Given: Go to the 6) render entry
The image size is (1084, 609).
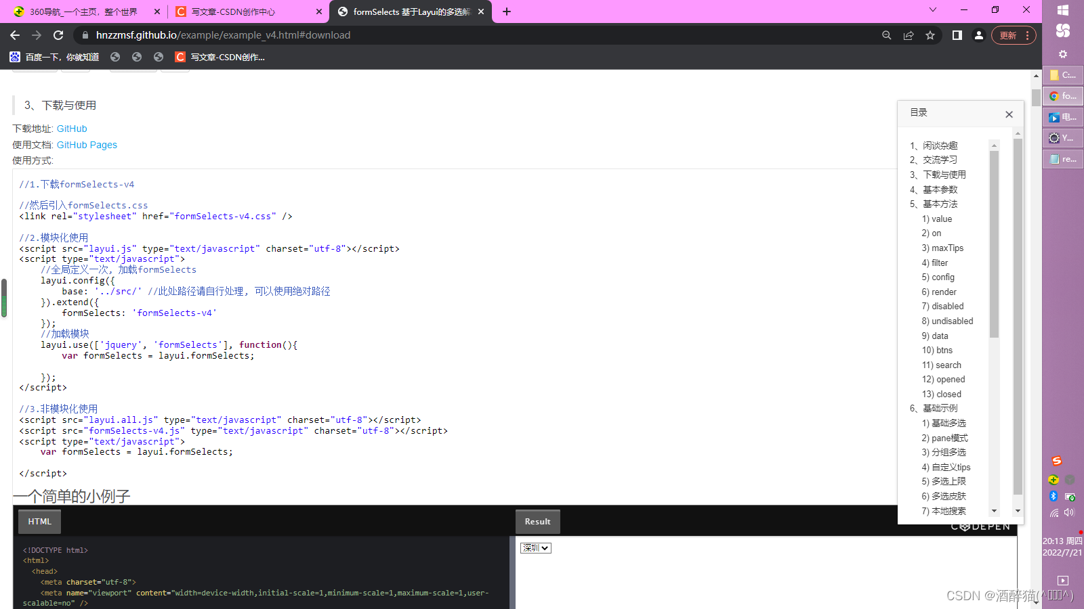Looking at the screenshot, I should click(x=939, y=292).
